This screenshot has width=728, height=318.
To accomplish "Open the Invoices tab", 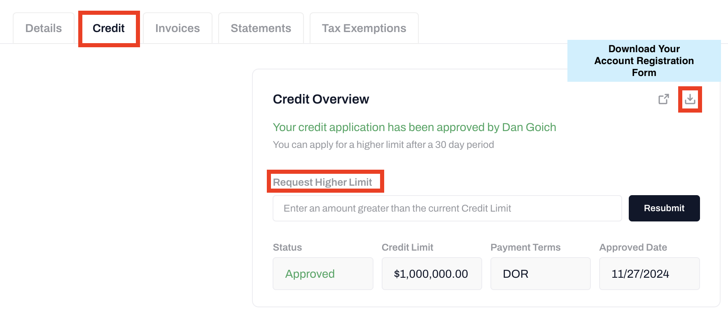I will pyautogui.click(x=177, y=28).
